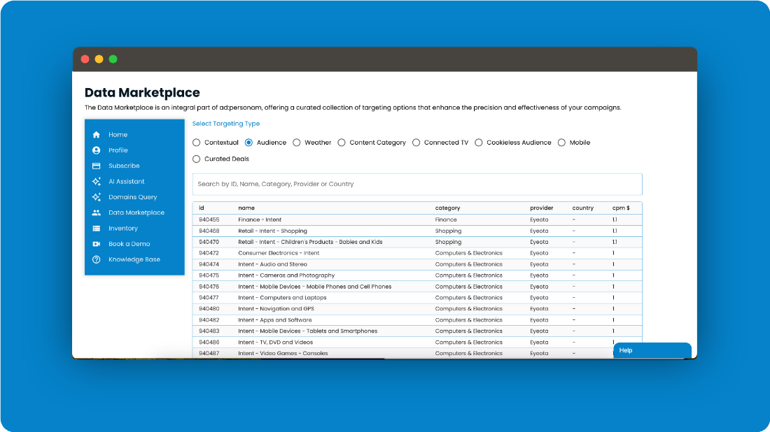Click the yellow minimize window button
Screen dimensions: 770x432
[x=99, y=59]
